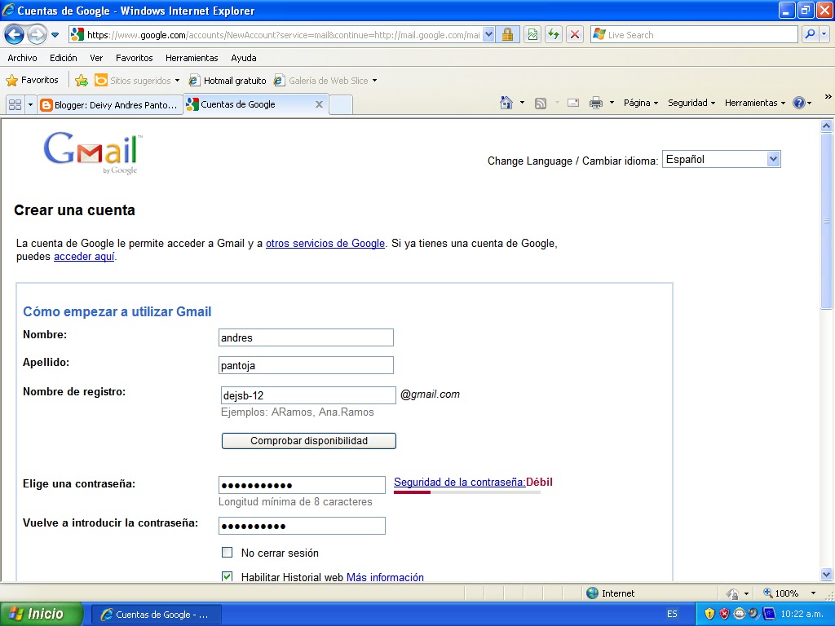Click the Elige una contraseña password field
This screenshot has height=626, width=835.
[302, 485]
